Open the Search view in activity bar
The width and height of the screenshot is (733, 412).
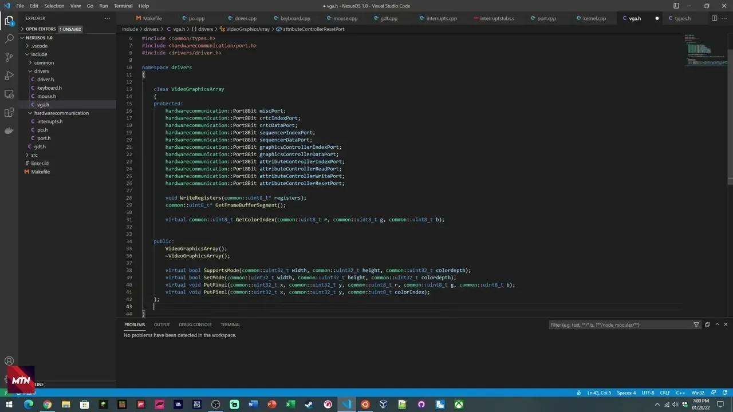point(9,38)
